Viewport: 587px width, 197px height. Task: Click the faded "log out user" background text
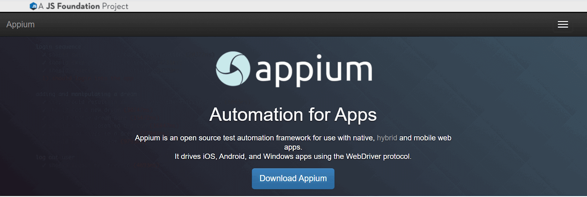pos(55,157)
